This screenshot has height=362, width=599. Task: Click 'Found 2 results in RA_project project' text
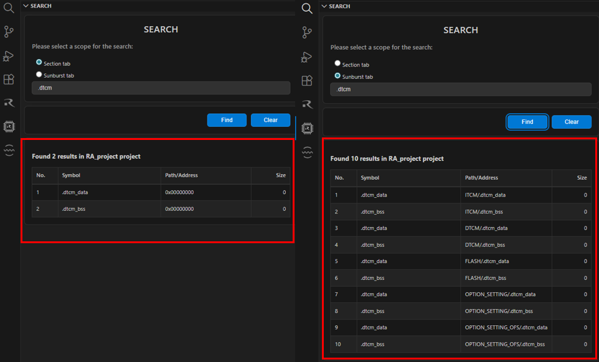point(86,156)
